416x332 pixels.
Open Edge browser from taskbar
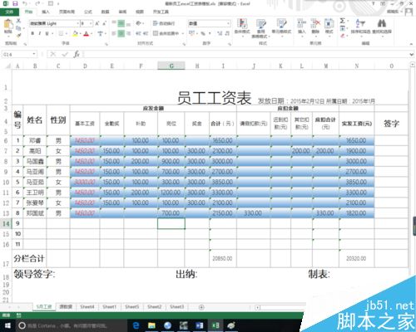point(136,325)
